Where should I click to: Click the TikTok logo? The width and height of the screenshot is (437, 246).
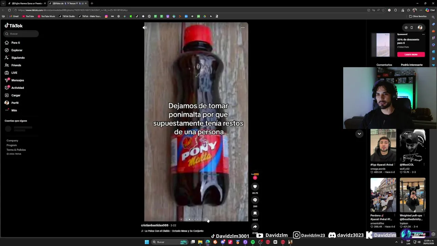[x=14, y=26]
